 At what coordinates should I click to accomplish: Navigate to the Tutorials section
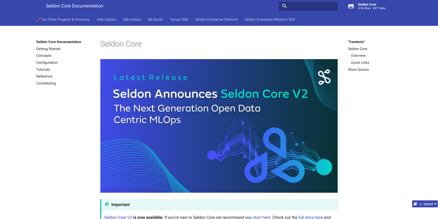(x=43, y=69)
